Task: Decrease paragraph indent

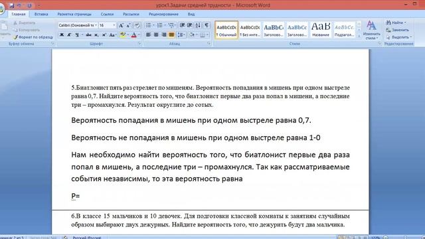Action: (x=182, y=25)
